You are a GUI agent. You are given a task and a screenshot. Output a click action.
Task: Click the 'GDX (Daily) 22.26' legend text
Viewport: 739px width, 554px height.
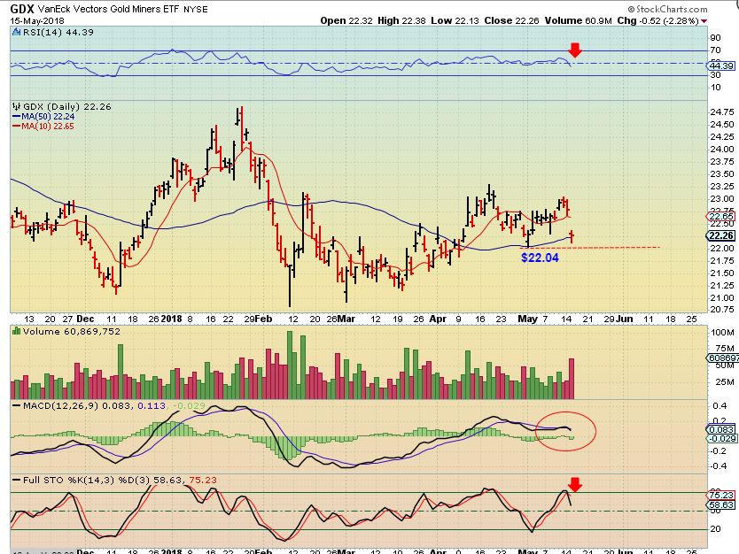(x=67, y=106)
